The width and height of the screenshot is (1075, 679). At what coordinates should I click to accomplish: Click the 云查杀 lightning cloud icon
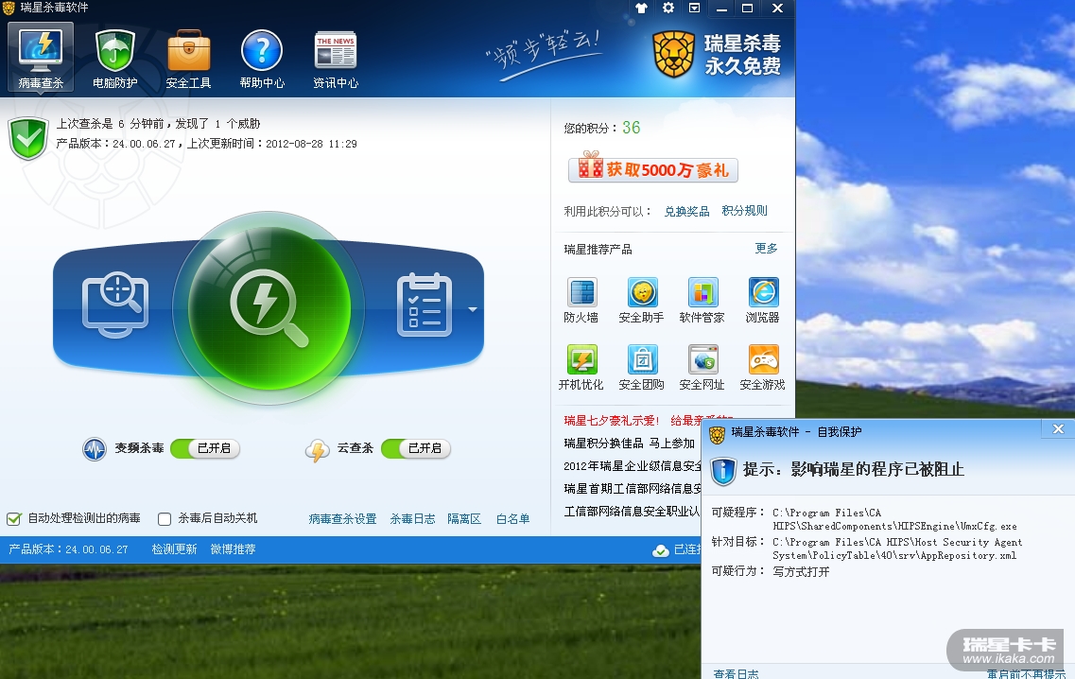317,450
